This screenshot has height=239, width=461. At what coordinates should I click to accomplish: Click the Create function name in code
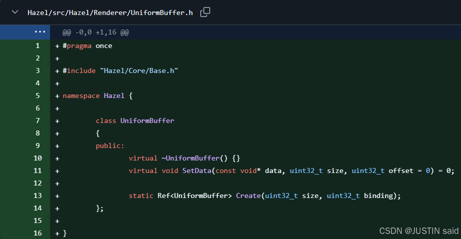[248, 195]
